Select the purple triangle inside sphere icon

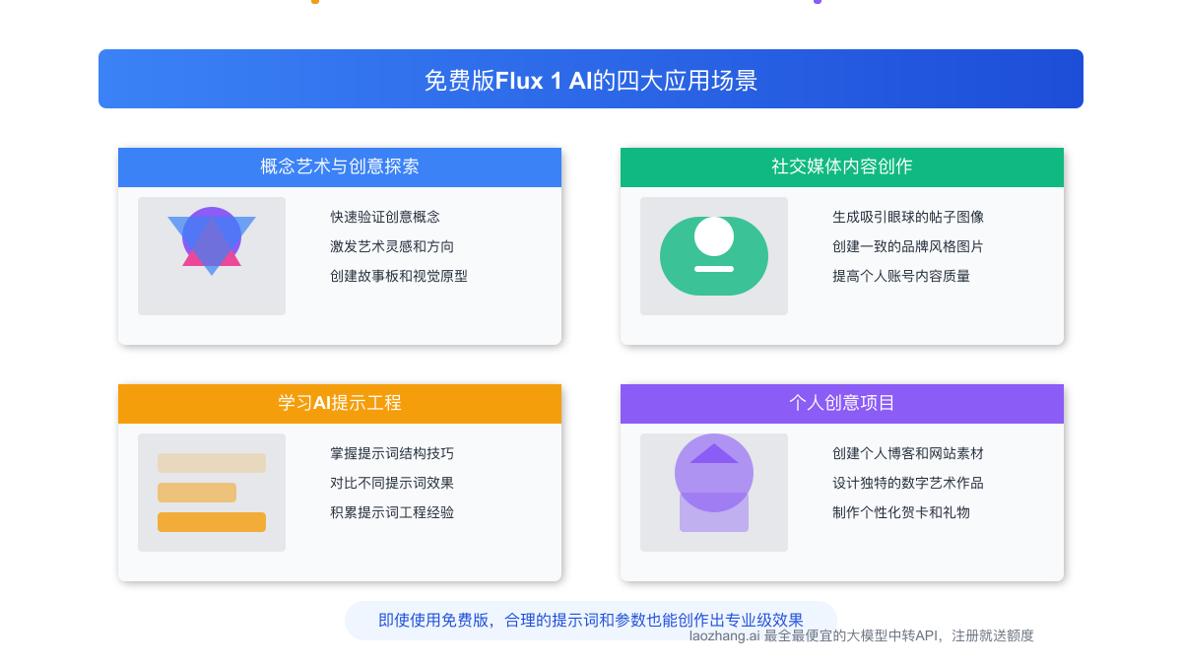click(713, 455)
